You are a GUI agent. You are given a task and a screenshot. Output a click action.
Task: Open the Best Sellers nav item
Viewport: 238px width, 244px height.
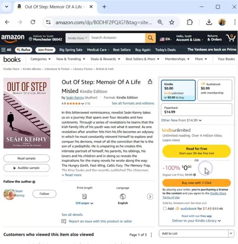pyautogui.click(x=122, y=50)
